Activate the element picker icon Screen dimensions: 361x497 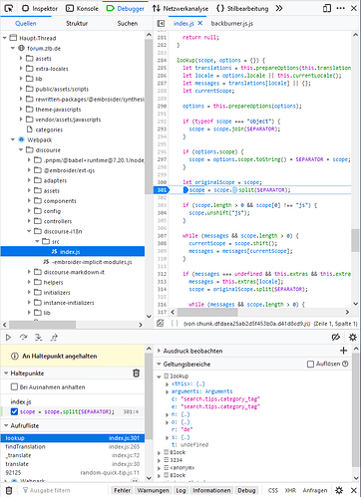coord(9,8)
